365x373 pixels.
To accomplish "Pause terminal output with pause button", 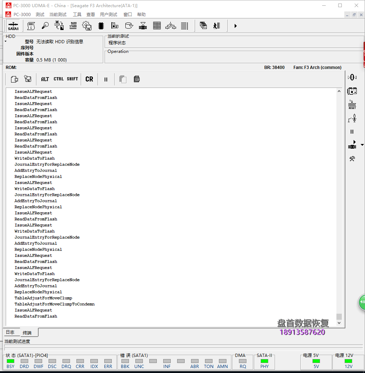I will tap(106, 79).
